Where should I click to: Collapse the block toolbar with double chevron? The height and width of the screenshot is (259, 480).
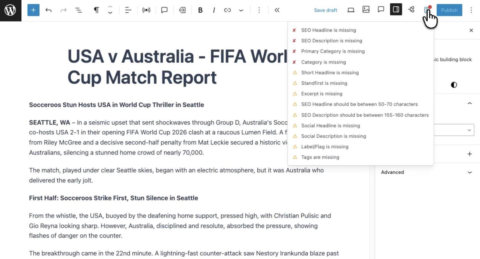pyautogui.click(x=277, y=10)
